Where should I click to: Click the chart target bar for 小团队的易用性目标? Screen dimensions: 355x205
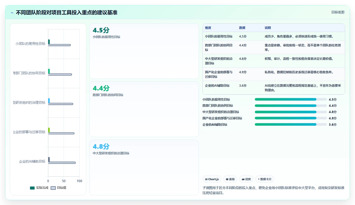(x=59, y=45)
